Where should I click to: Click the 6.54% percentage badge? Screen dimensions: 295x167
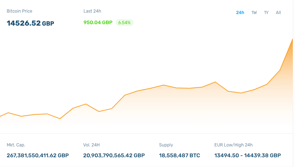click(125, 22)
